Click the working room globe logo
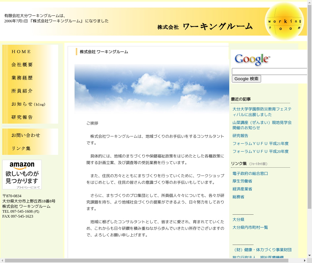The image size is (312, 263). (284, 22)
